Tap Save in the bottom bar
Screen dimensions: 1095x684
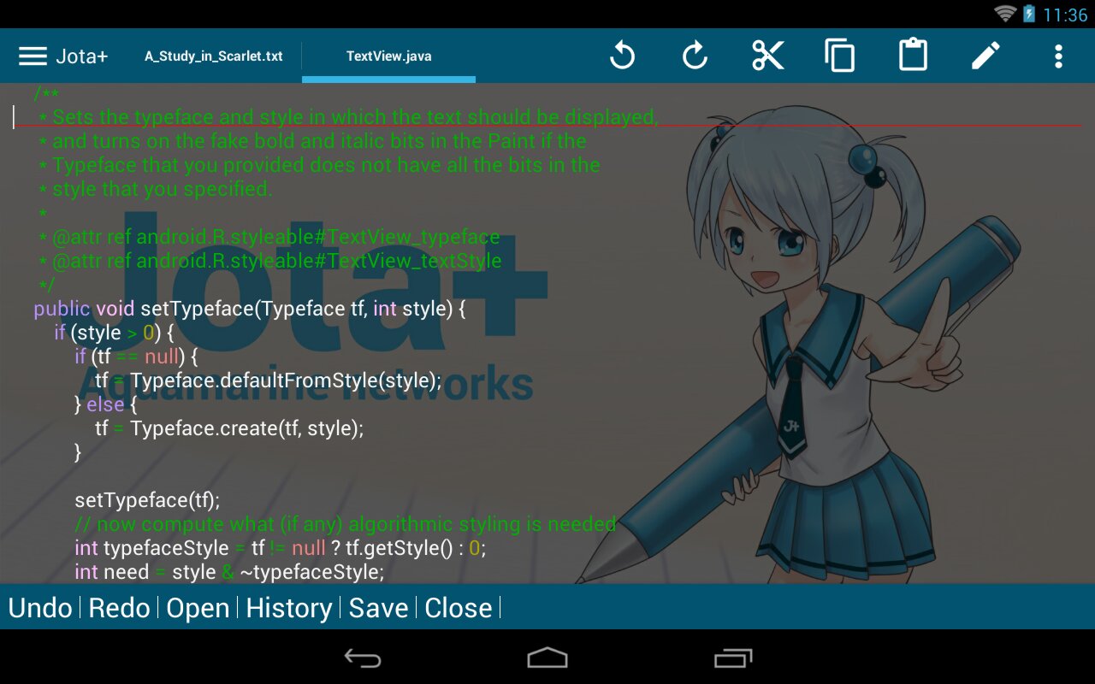pos(379,608)
